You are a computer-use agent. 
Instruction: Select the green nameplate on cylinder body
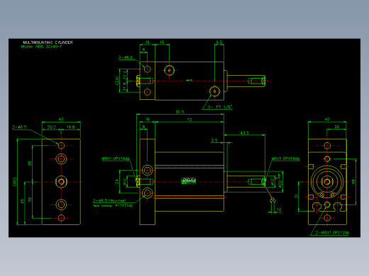[188, 180]
